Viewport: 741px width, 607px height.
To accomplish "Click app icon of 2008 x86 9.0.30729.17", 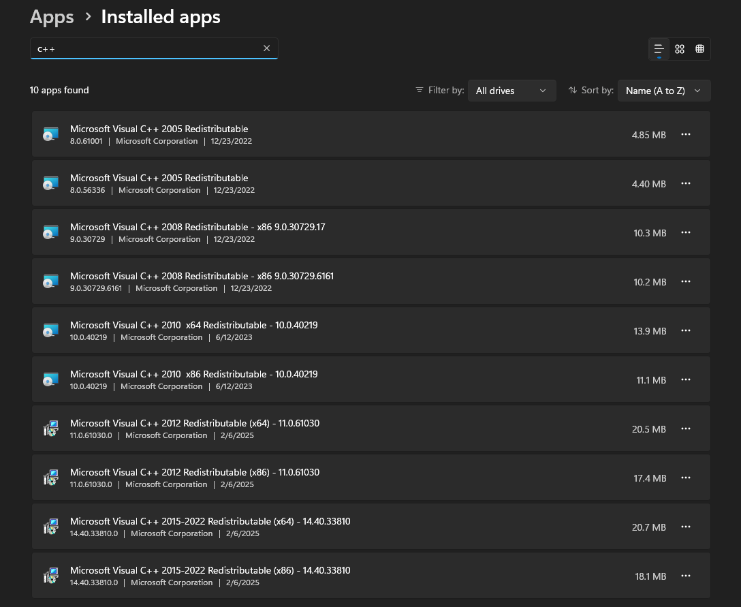I will pos(50,232).
